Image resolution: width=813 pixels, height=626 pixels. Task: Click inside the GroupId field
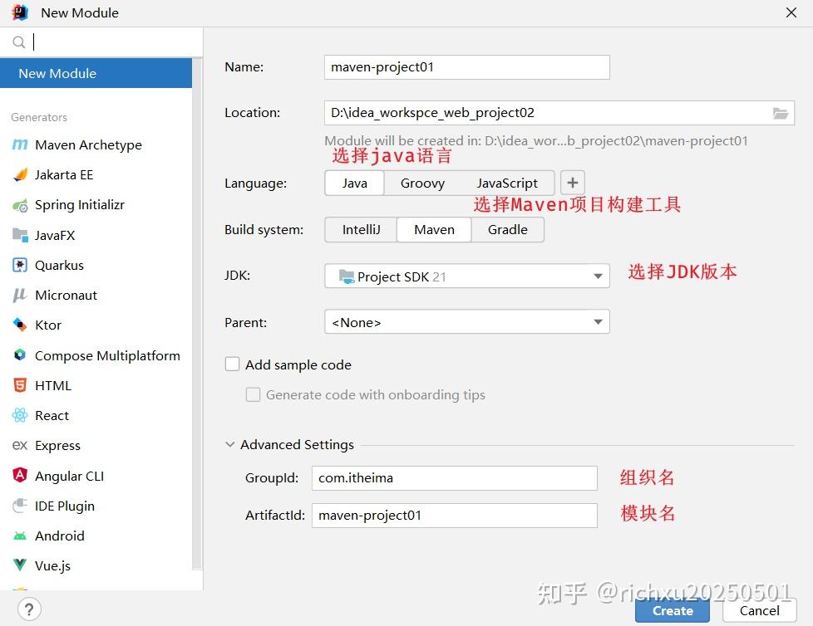tap(454, 477)
